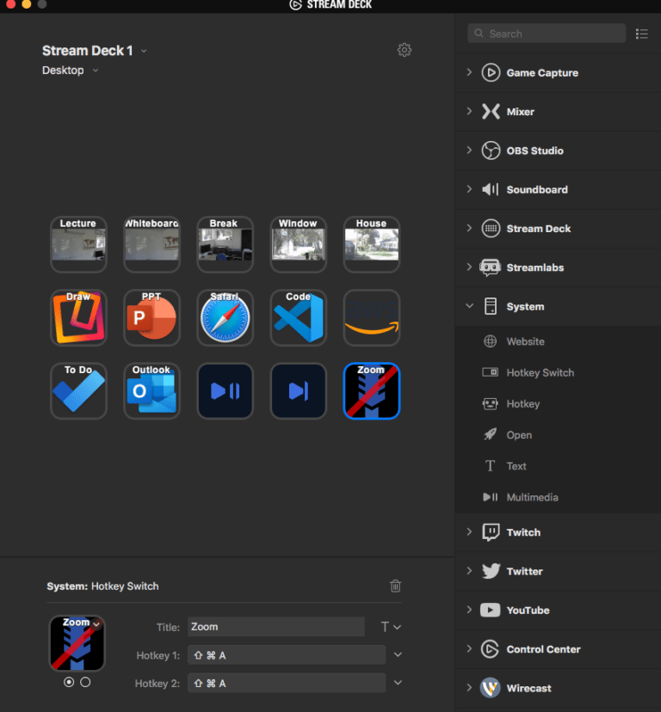The height and width of the screenshot is (712, 661).
Task: Select the House scene key
Action: pos(372,244)
